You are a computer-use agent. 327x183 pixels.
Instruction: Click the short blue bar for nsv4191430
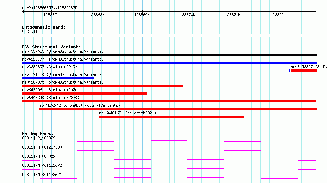pyautogui.click(x=58, y=78)
